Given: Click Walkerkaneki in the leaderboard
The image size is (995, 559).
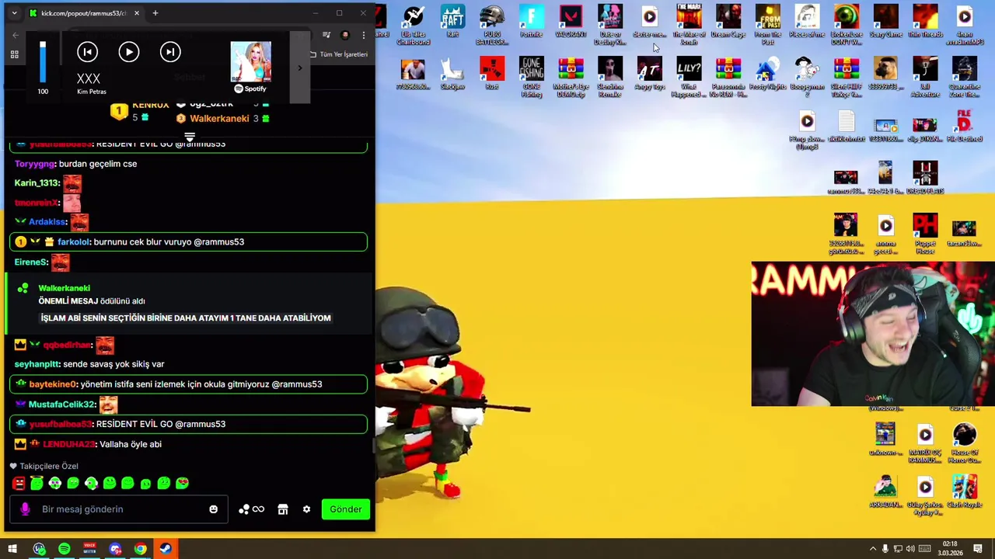Looking at the screenshot, I should pyautogui.click(x=219, y=118).
